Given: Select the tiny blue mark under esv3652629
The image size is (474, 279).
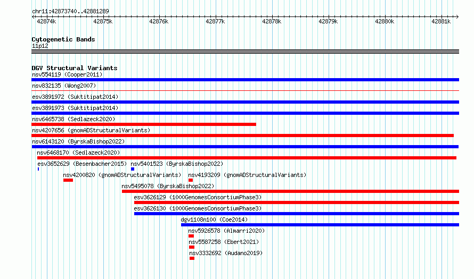Looking at the screenshot, I should (38, 169).
